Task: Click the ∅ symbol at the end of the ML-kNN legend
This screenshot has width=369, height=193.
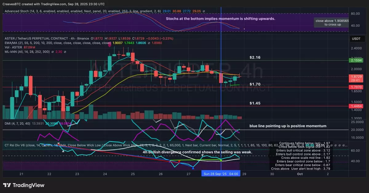Action: (52, 52)
